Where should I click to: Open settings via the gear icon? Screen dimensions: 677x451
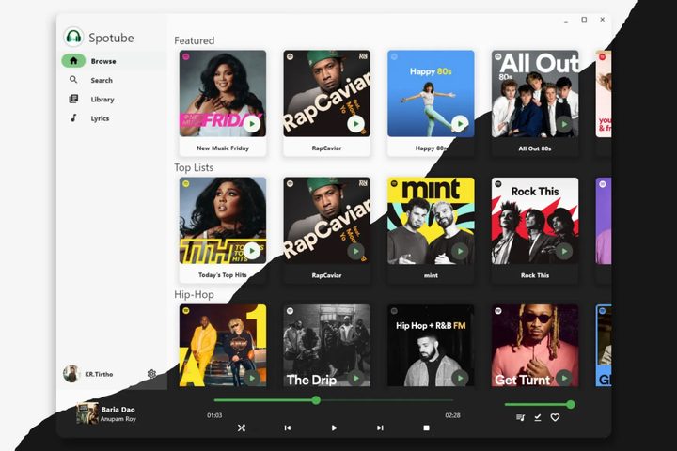151,373
